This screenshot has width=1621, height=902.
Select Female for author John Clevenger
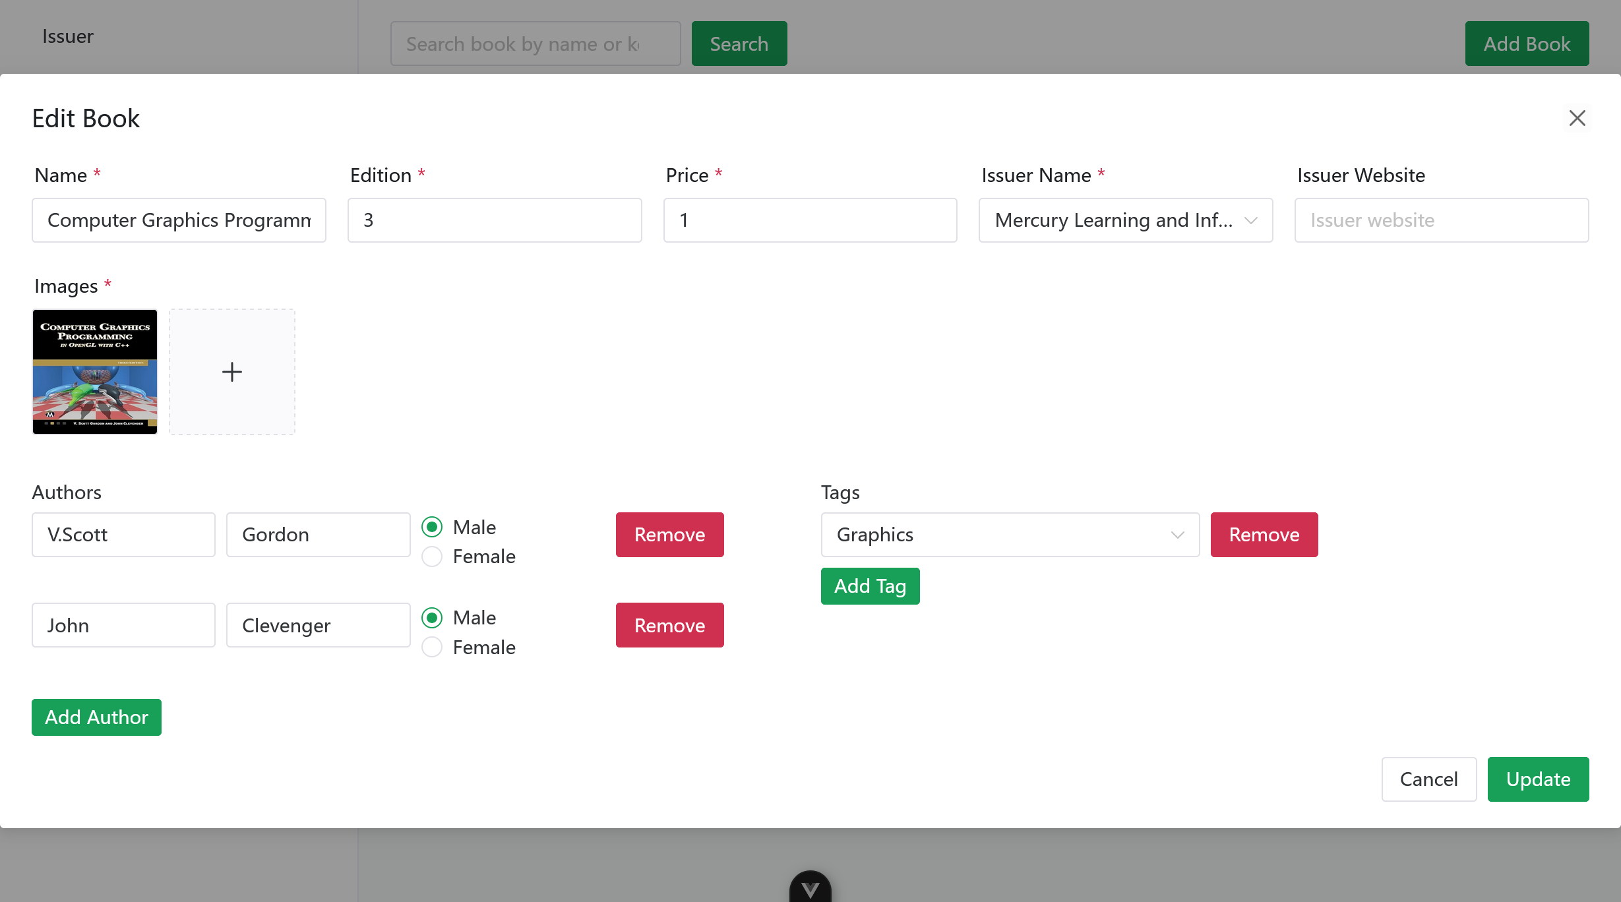[x=432, y=647]
